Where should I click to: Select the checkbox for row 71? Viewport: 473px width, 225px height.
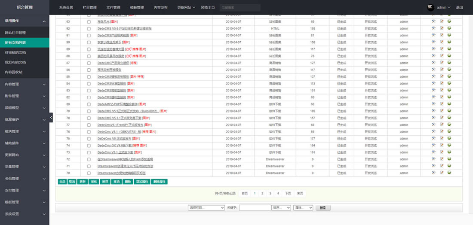click(x=89, y=166)
